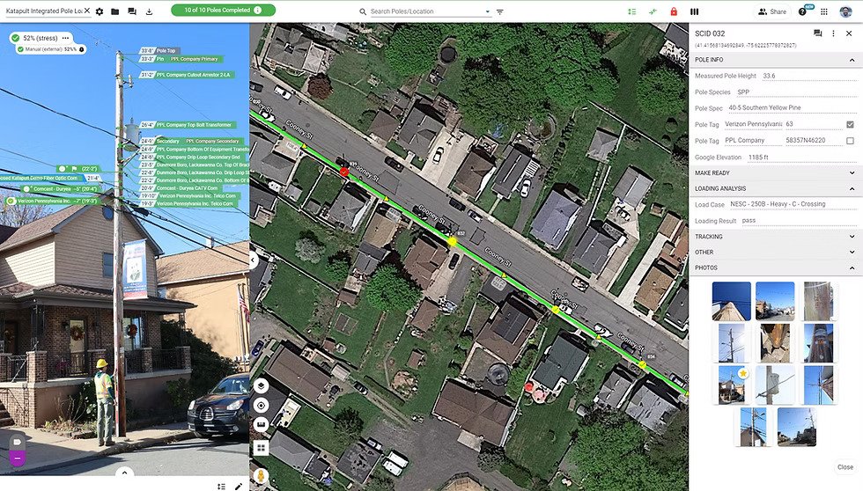Image resolution: width=863 pixels, height=491 pixels.
Task: Click the Share button
Action: coord(772,11)
